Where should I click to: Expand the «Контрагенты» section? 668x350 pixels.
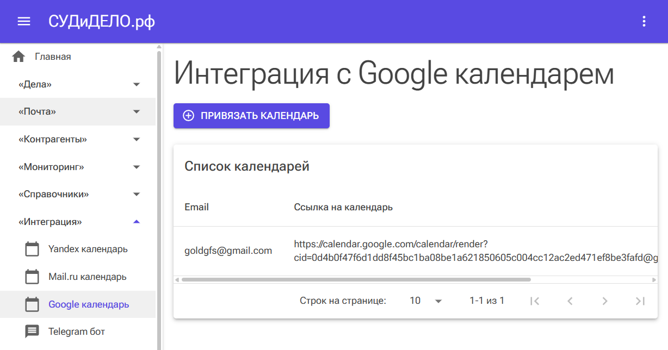click(x=137, y=140)
